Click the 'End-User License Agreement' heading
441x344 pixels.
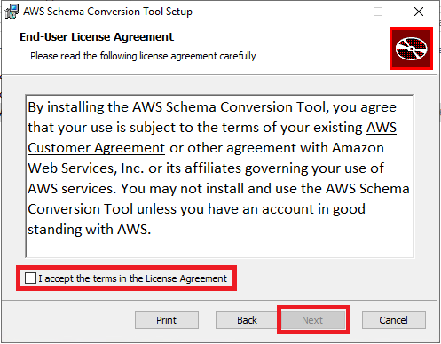click(x=97, y=37)
